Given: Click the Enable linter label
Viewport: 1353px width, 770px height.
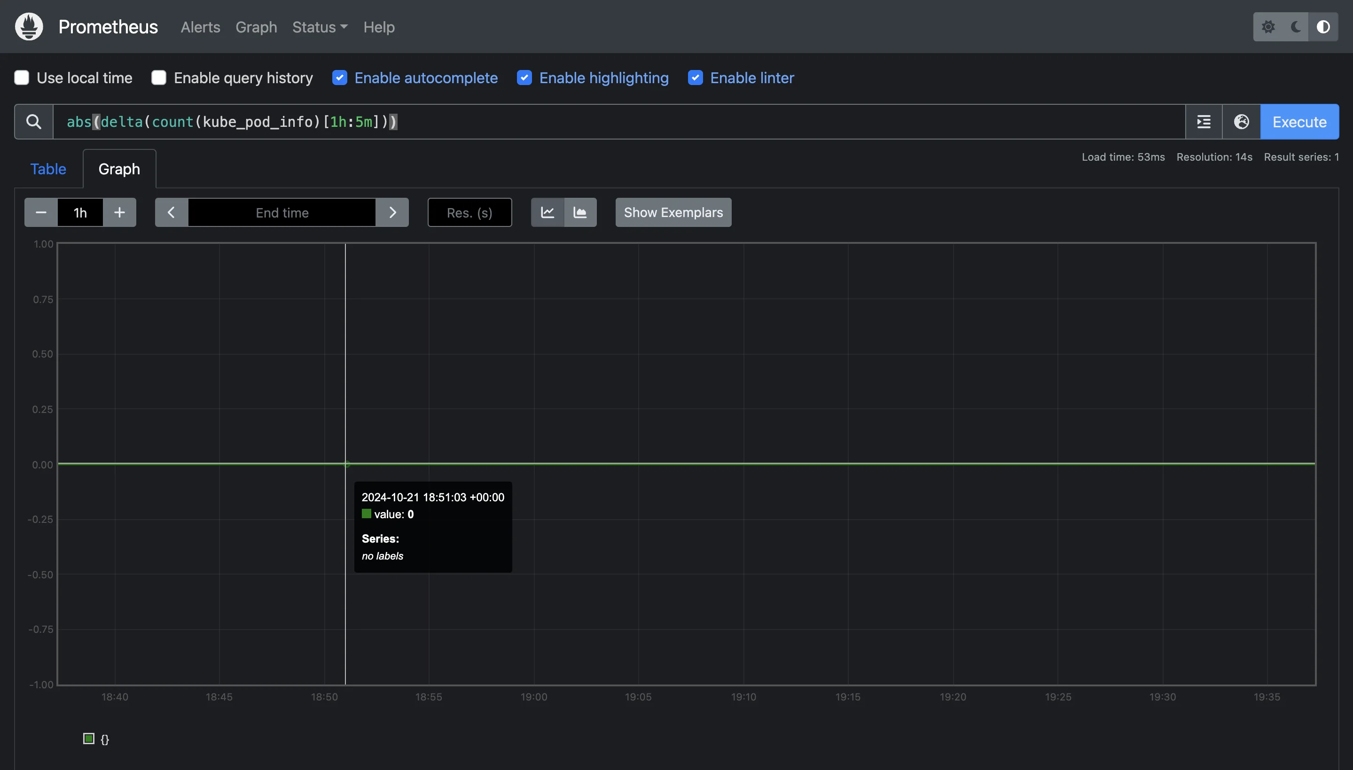Looking at the screenshot, I should tap(751, 78).
